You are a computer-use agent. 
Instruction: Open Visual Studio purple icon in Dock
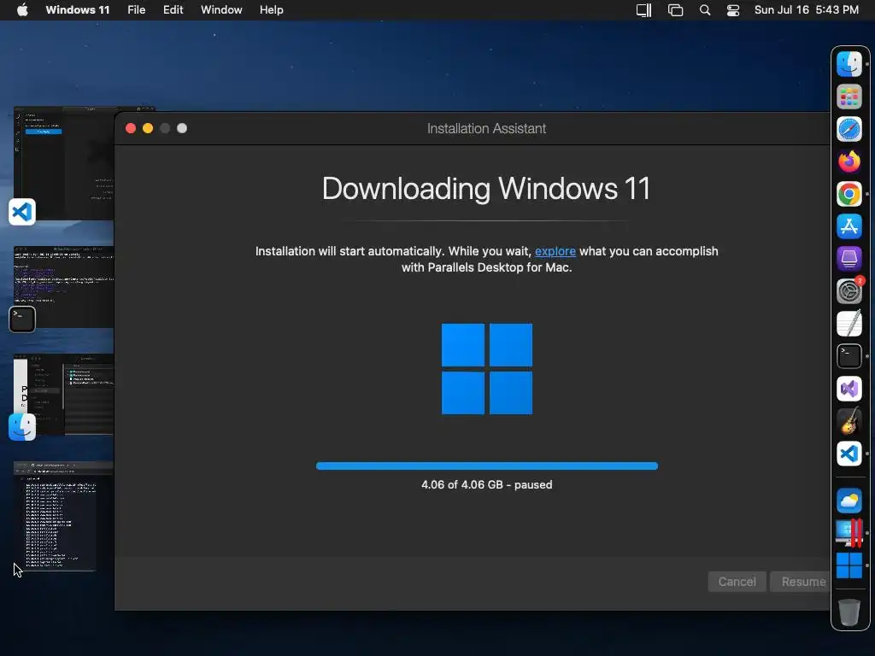(849, 389)
